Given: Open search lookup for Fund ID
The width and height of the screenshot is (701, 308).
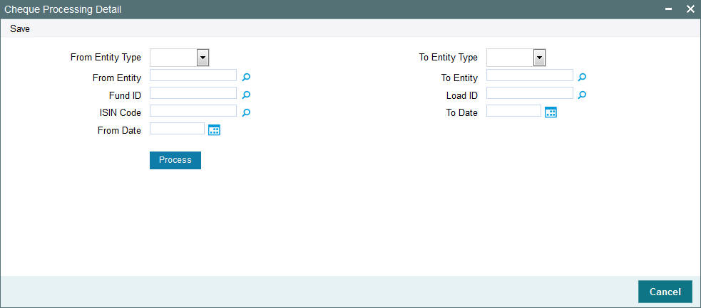Looking at the screenshot, I should pos(246,95).
